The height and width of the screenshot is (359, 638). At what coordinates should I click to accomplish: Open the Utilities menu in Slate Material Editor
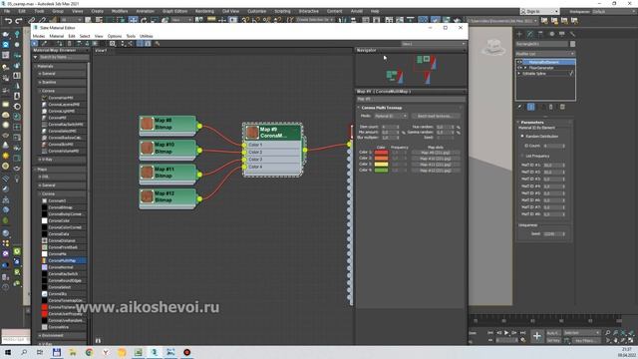coord(147,36)
